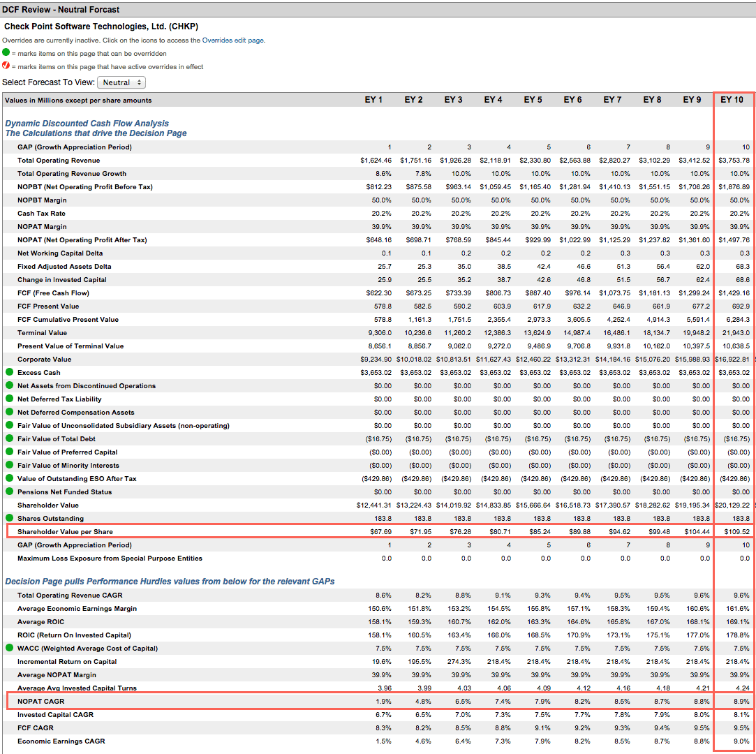Click the Check Point Software Technologies, Ltd. (CHKP) title
Image resolution: width=756 pixels, height=754 pixels.
[101, 27]
